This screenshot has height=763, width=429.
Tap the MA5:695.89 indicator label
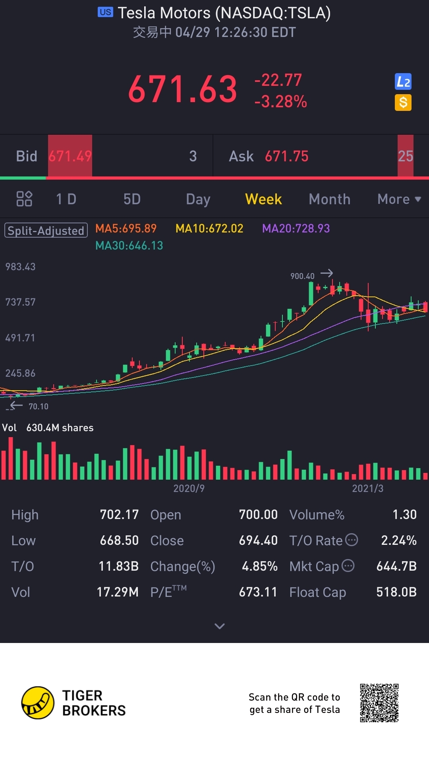pyautogui.click(x=126, y=229)
